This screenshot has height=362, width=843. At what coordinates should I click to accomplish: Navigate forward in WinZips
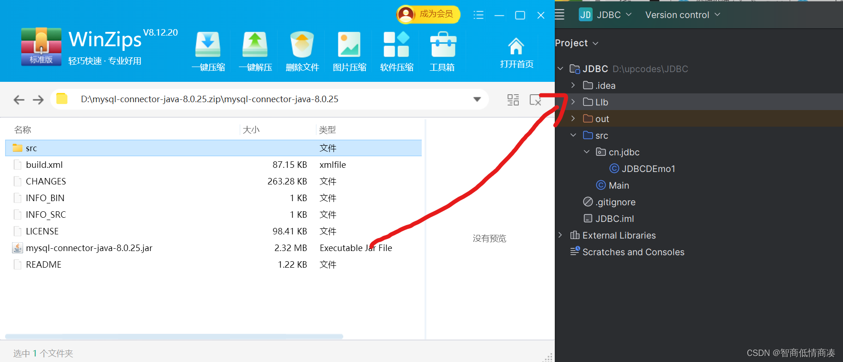pos(38,99)
